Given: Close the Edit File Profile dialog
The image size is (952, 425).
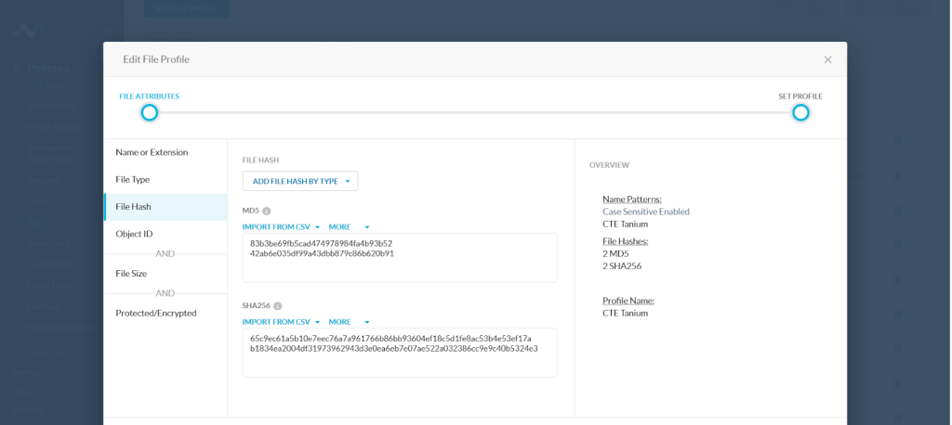Looking at the screenshot, I should pyautogui.click(x=827, y=59).
